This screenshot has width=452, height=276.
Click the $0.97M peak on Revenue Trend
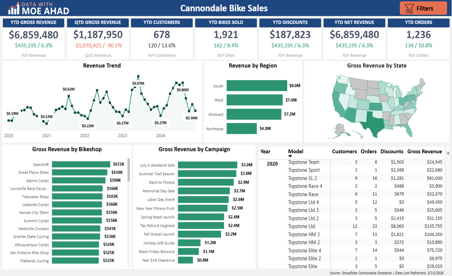[138, 76]
